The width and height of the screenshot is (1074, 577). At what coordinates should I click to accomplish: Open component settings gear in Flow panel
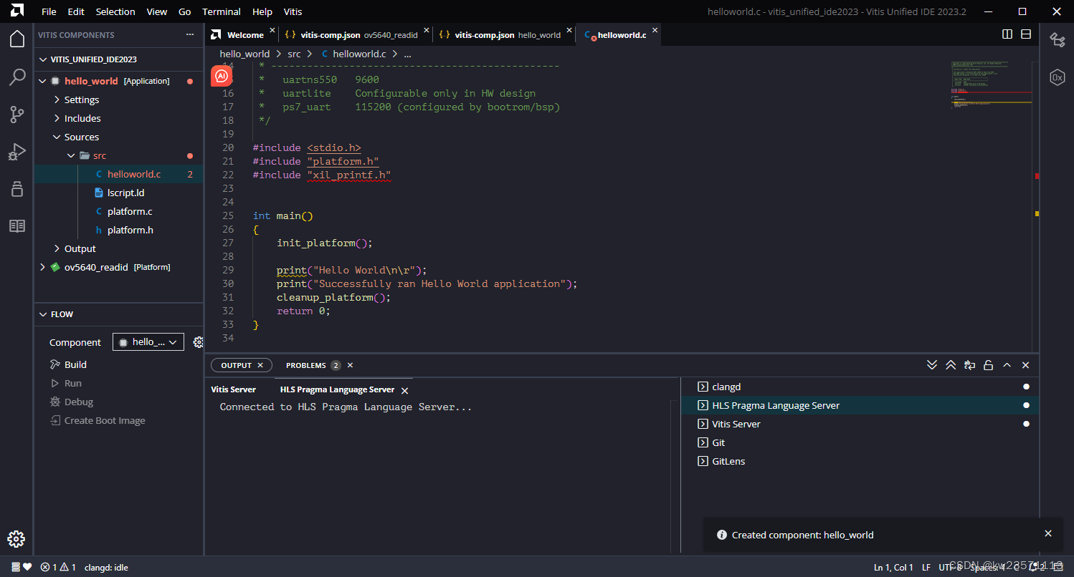tap(199, 342)
